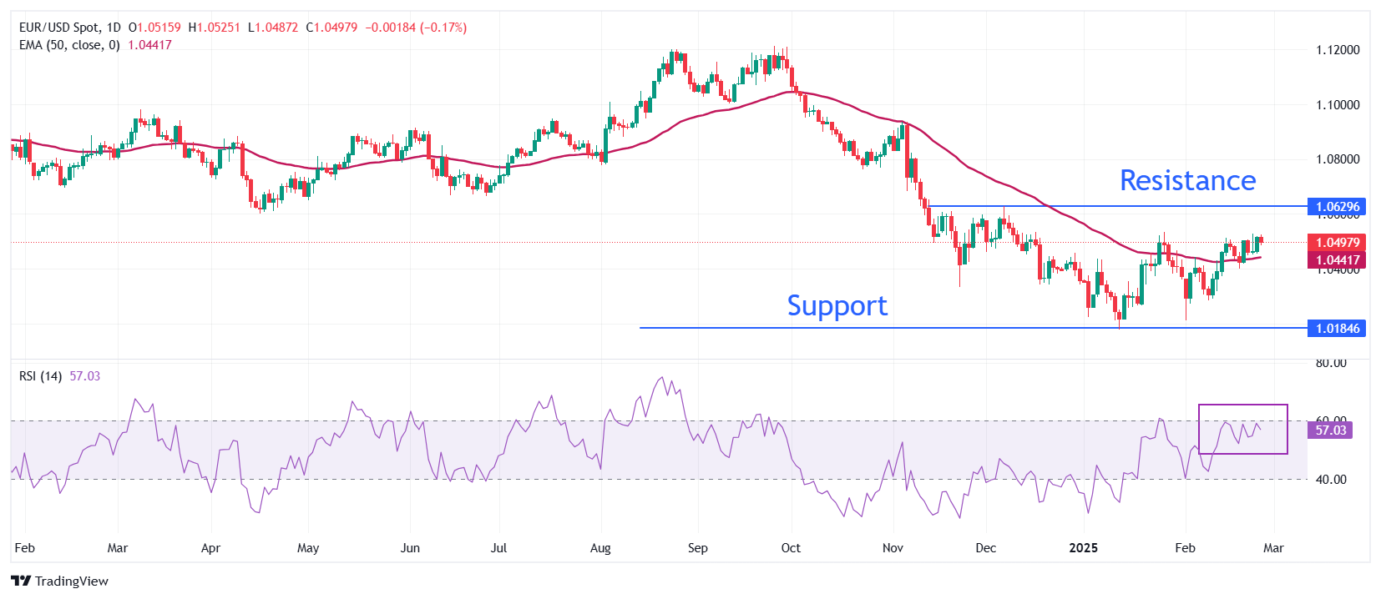Click the RSI 57.03 value badge

pyautogui.click(x=1330, y=430)
